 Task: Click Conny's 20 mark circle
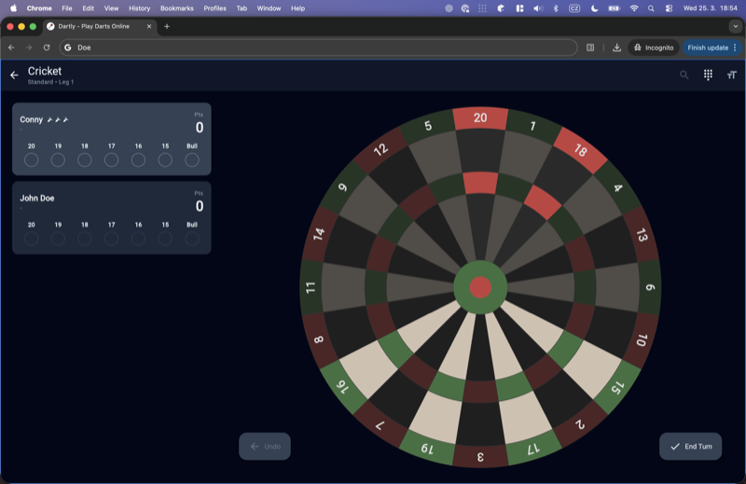pyautogui.click(x=32, y=160)
